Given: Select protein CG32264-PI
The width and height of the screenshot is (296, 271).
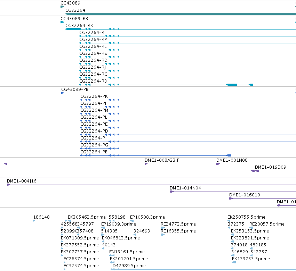Looking at the screenshot, I should click(93, 103).
